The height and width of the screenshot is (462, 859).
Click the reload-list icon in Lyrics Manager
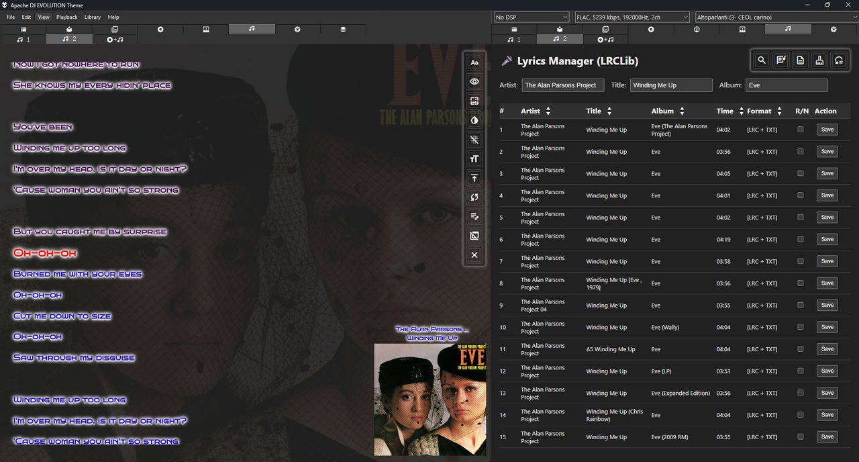[x=839, y=60]
